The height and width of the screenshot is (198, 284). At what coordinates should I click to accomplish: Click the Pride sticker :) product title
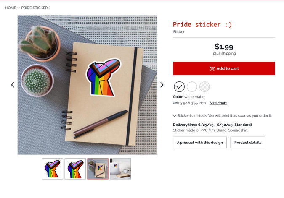pyautogui.click(x=202, y=24)
